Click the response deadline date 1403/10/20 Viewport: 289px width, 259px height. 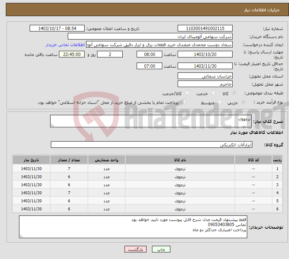pos(205,54)
